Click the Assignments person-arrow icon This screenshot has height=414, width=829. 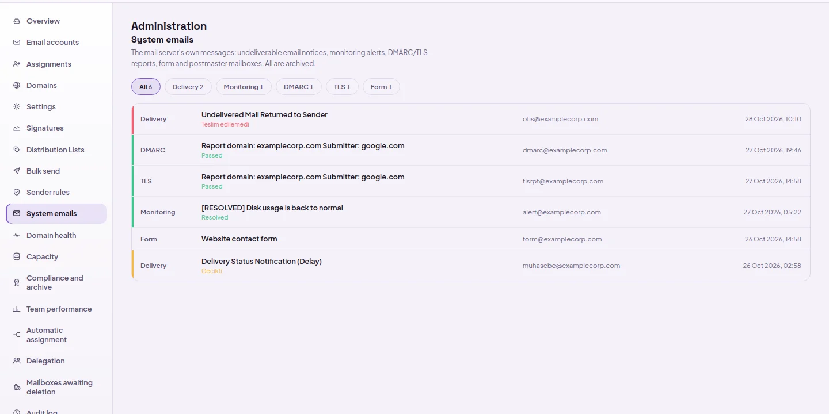(x=17, y=64)
